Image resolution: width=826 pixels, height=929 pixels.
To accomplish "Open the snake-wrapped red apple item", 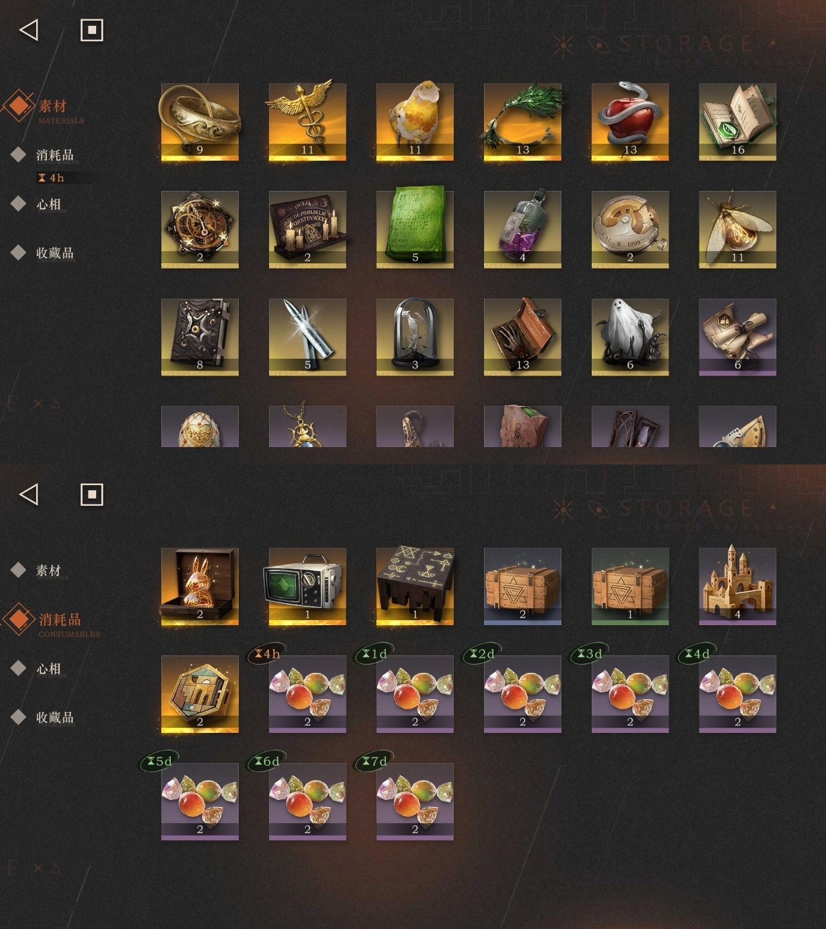I will tap(630, 122).
